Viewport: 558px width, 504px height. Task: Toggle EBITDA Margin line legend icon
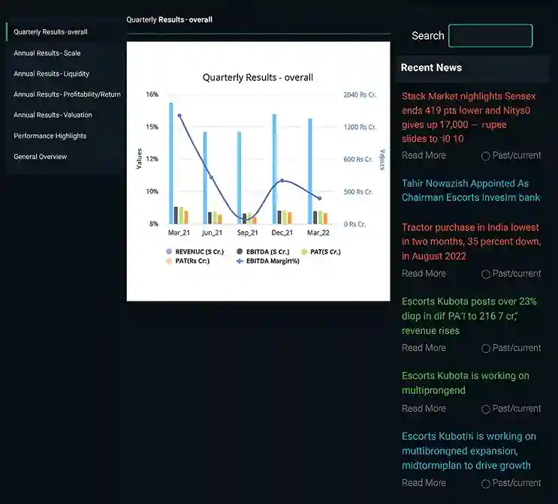click(x=240, y=261)
